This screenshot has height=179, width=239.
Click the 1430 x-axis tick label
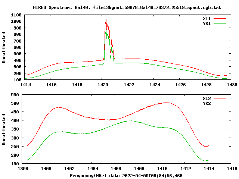tap(232, 85)
